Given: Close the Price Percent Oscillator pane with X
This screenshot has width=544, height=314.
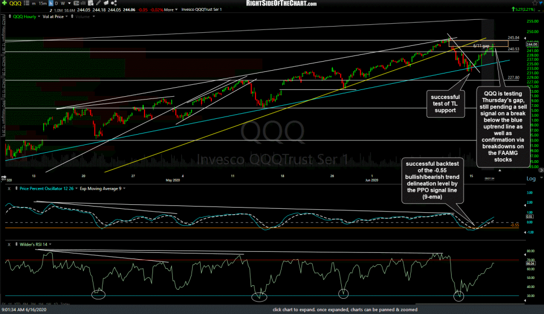Looking at the screenshot, I should tap(10, 188).
